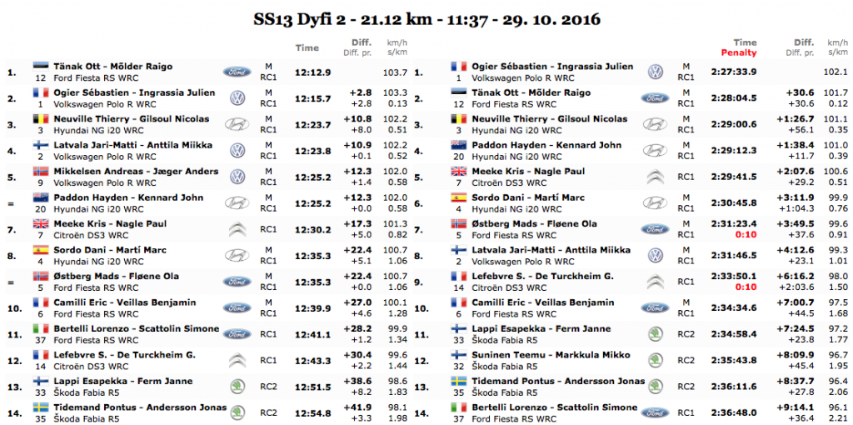
Task: Click the Citroën logo in Meeke's 12:30.2 row
Action: tap(237, 230)
